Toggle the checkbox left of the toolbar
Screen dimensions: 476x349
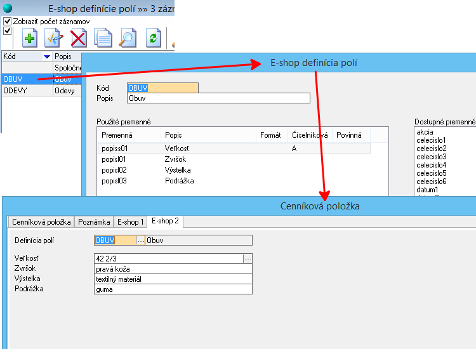[8, 30]
